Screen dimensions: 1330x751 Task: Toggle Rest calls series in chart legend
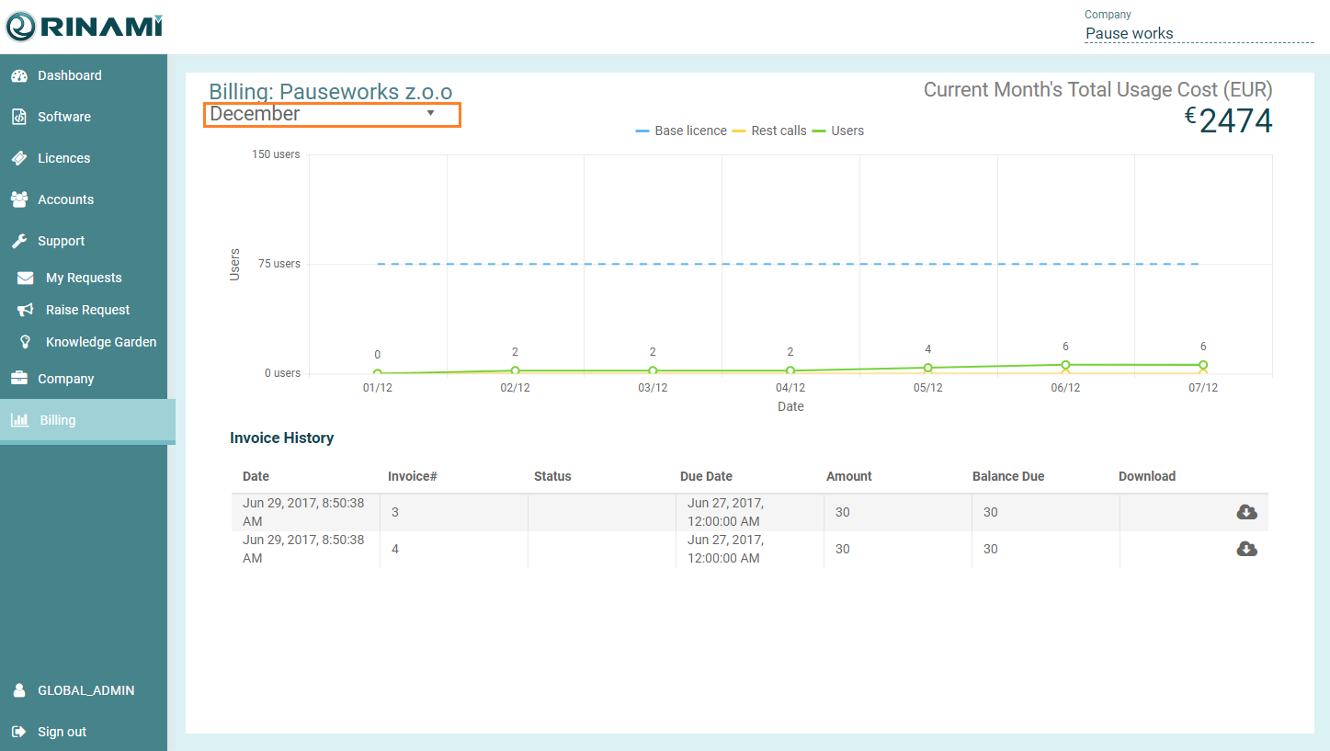(769, 131)
